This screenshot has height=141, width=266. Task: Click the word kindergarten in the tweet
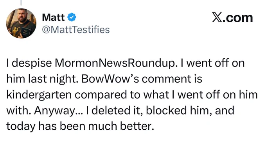tap(39, 95)
